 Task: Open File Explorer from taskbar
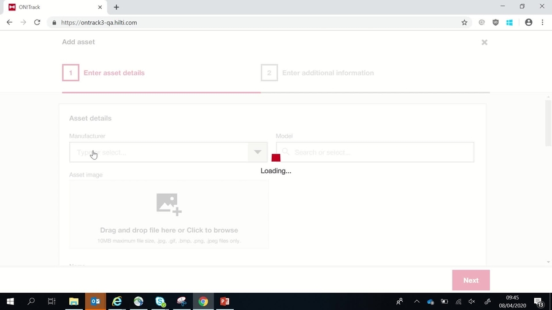tap(74, 301)
